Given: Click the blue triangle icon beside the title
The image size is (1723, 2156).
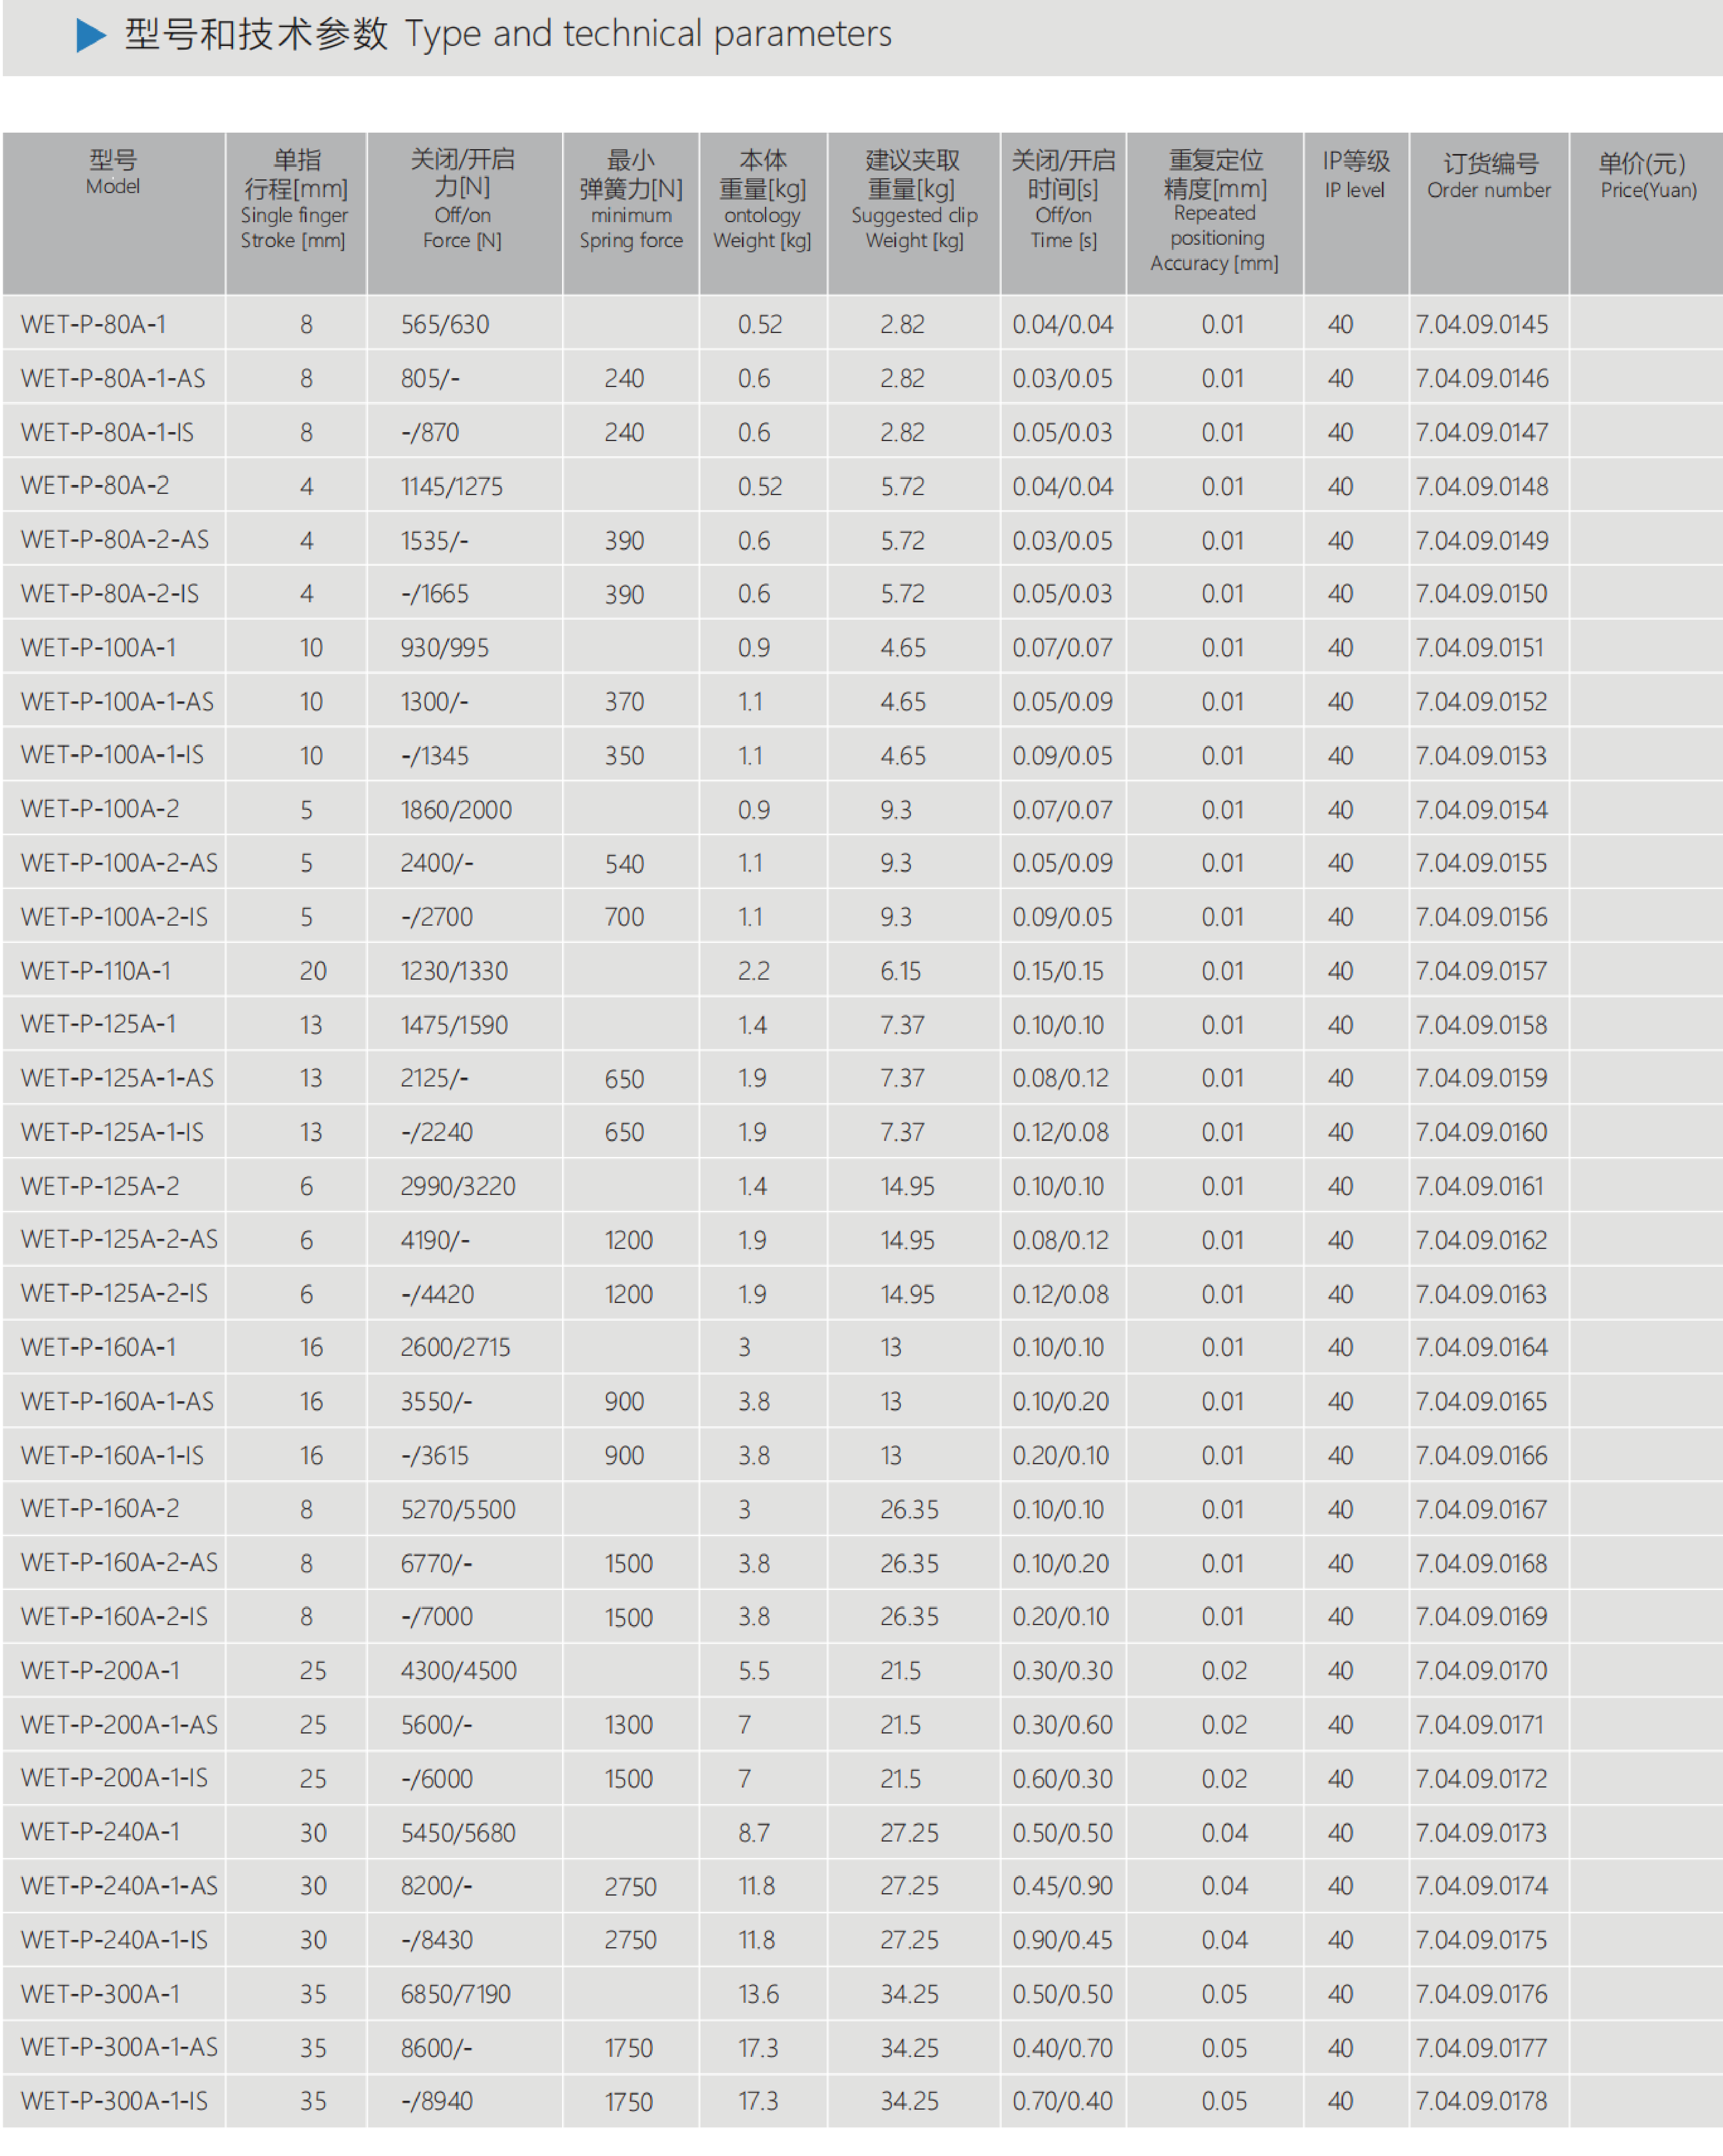Looking at the screenshot, I should (x=91, y=36).
